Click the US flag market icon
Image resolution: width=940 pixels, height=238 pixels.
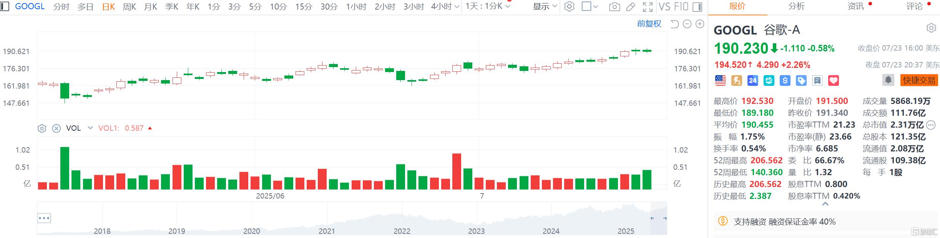(720, 80)
